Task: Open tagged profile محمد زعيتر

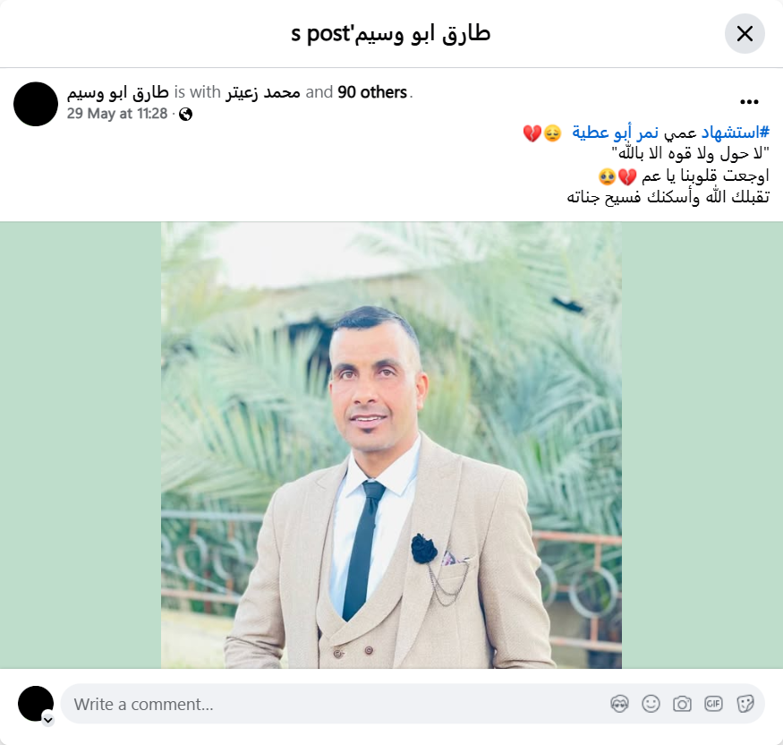Action: 263,92
